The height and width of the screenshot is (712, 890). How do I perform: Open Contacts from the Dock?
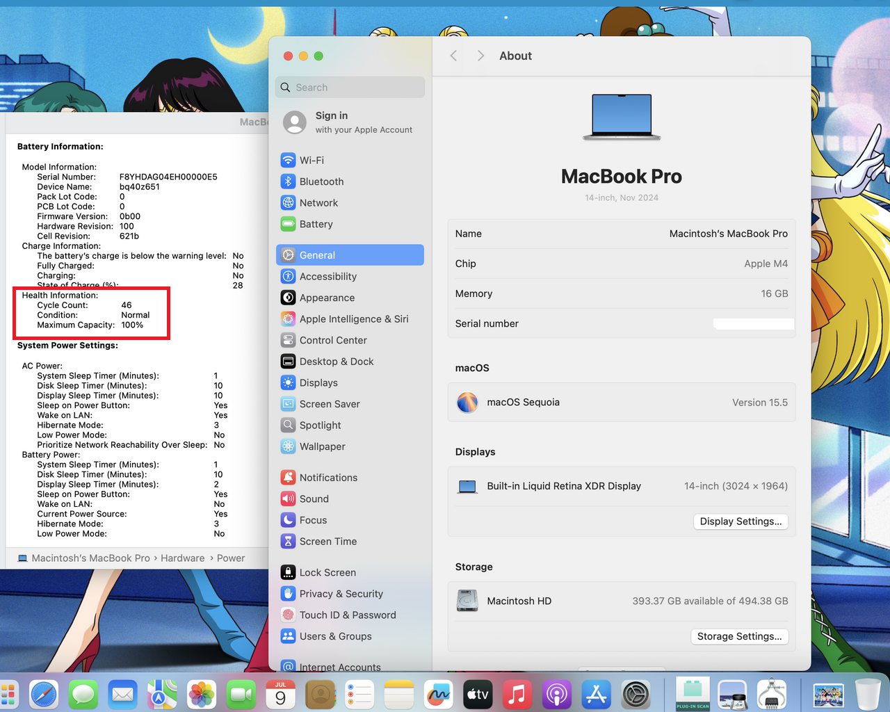click(x=321, y=694)
